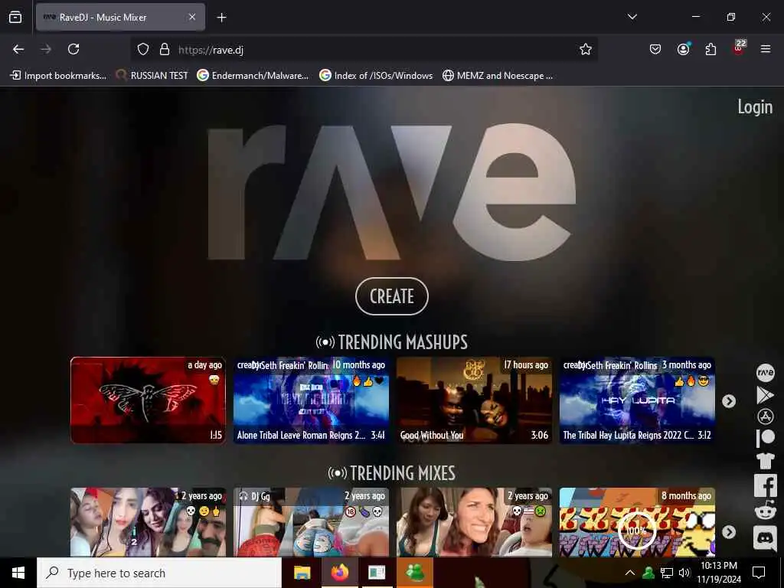Open the Firefox account icon

683,49
